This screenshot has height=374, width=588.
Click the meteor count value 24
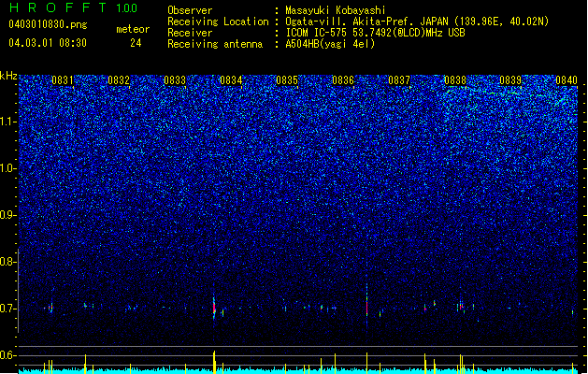(136, 43)
